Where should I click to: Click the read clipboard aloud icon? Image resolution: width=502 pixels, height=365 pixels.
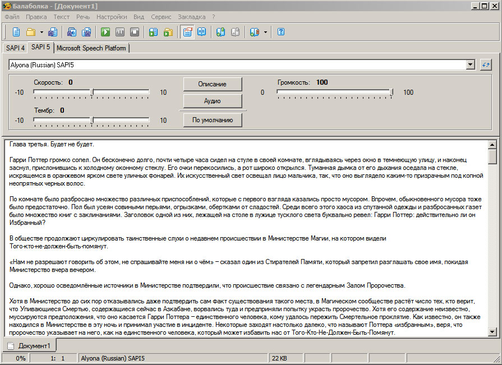[153, 32]
